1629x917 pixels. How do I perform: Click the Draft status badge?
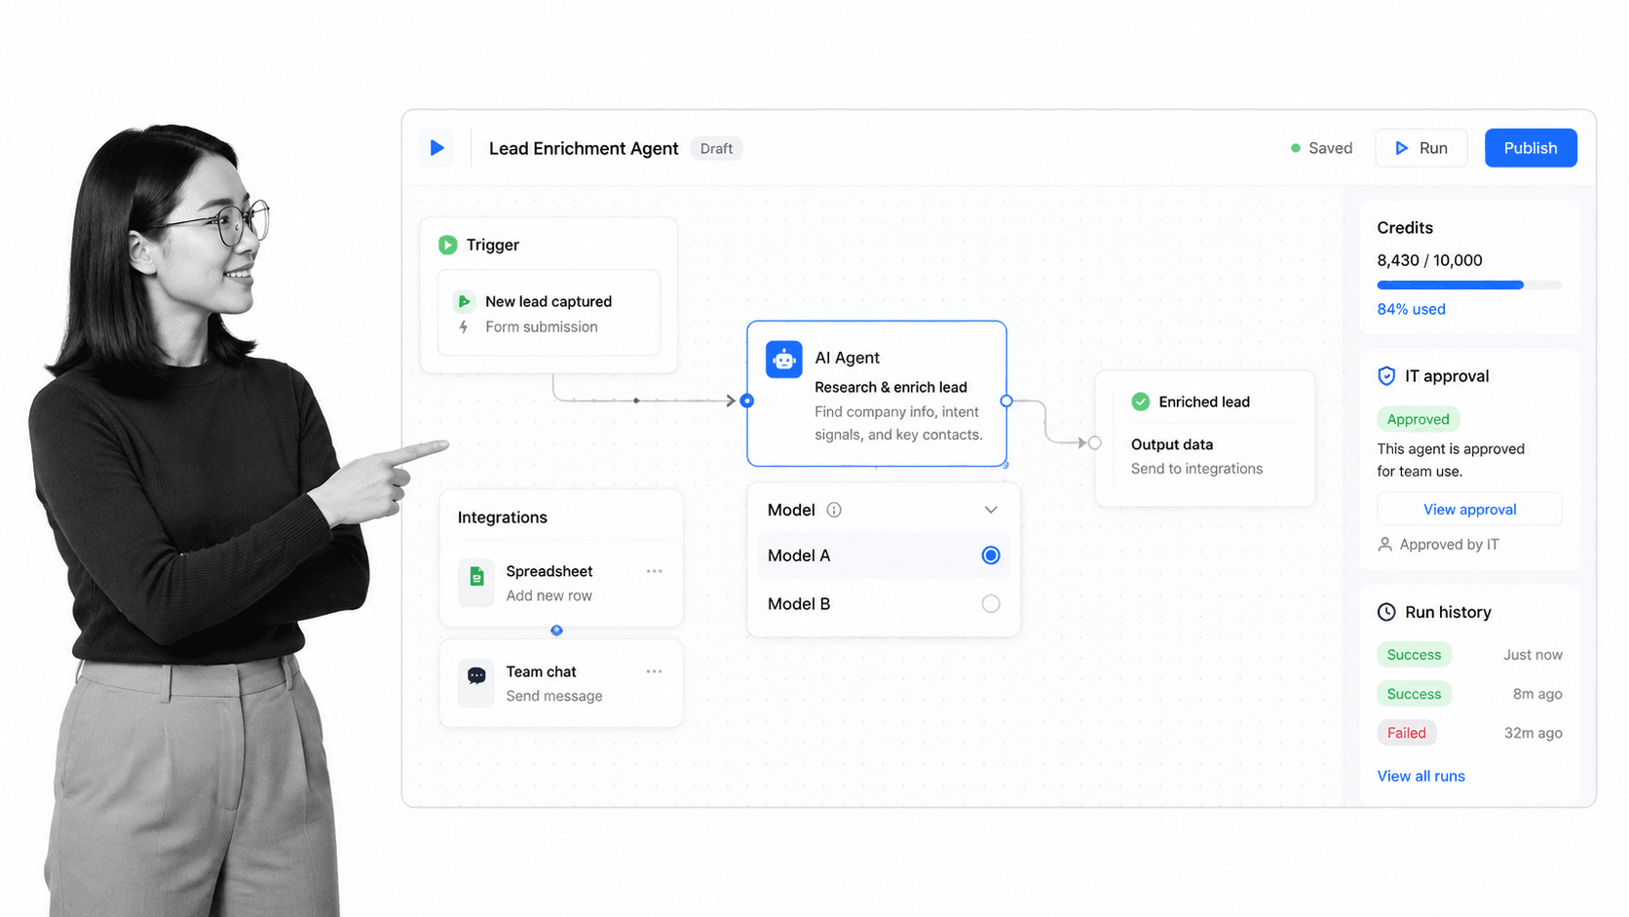coord(716,148)
